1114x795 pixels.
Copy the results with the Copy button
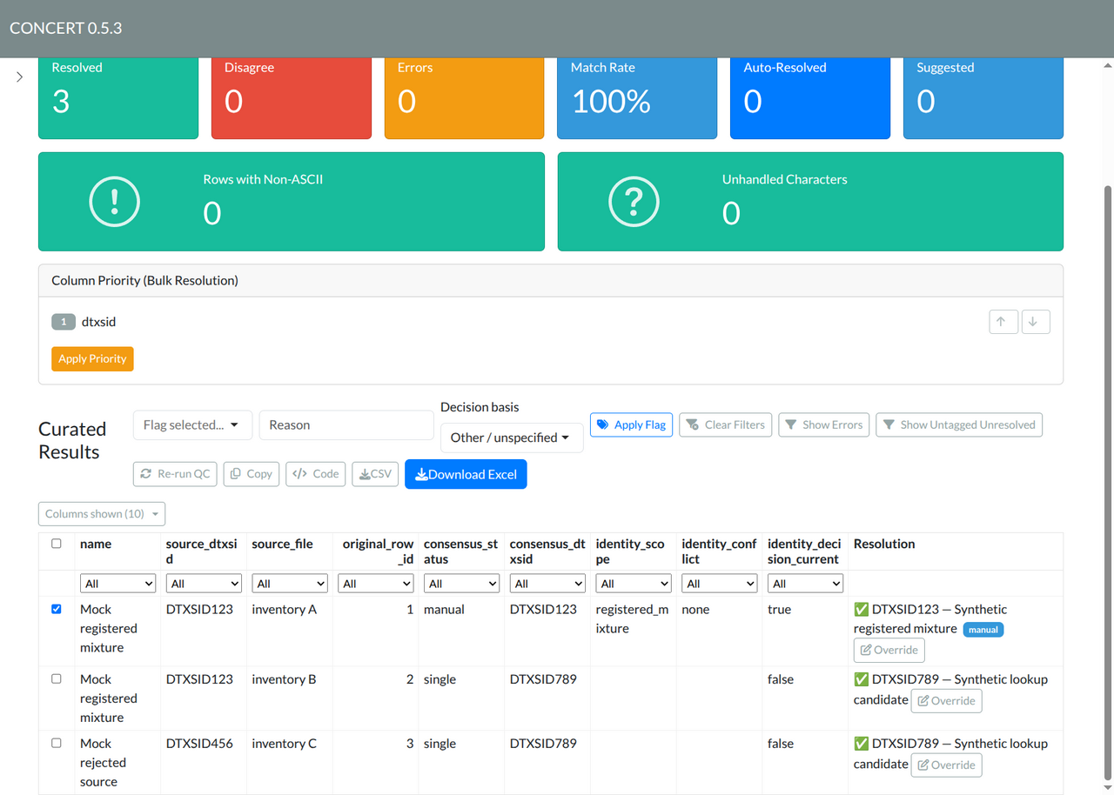(x=251, y=474)
